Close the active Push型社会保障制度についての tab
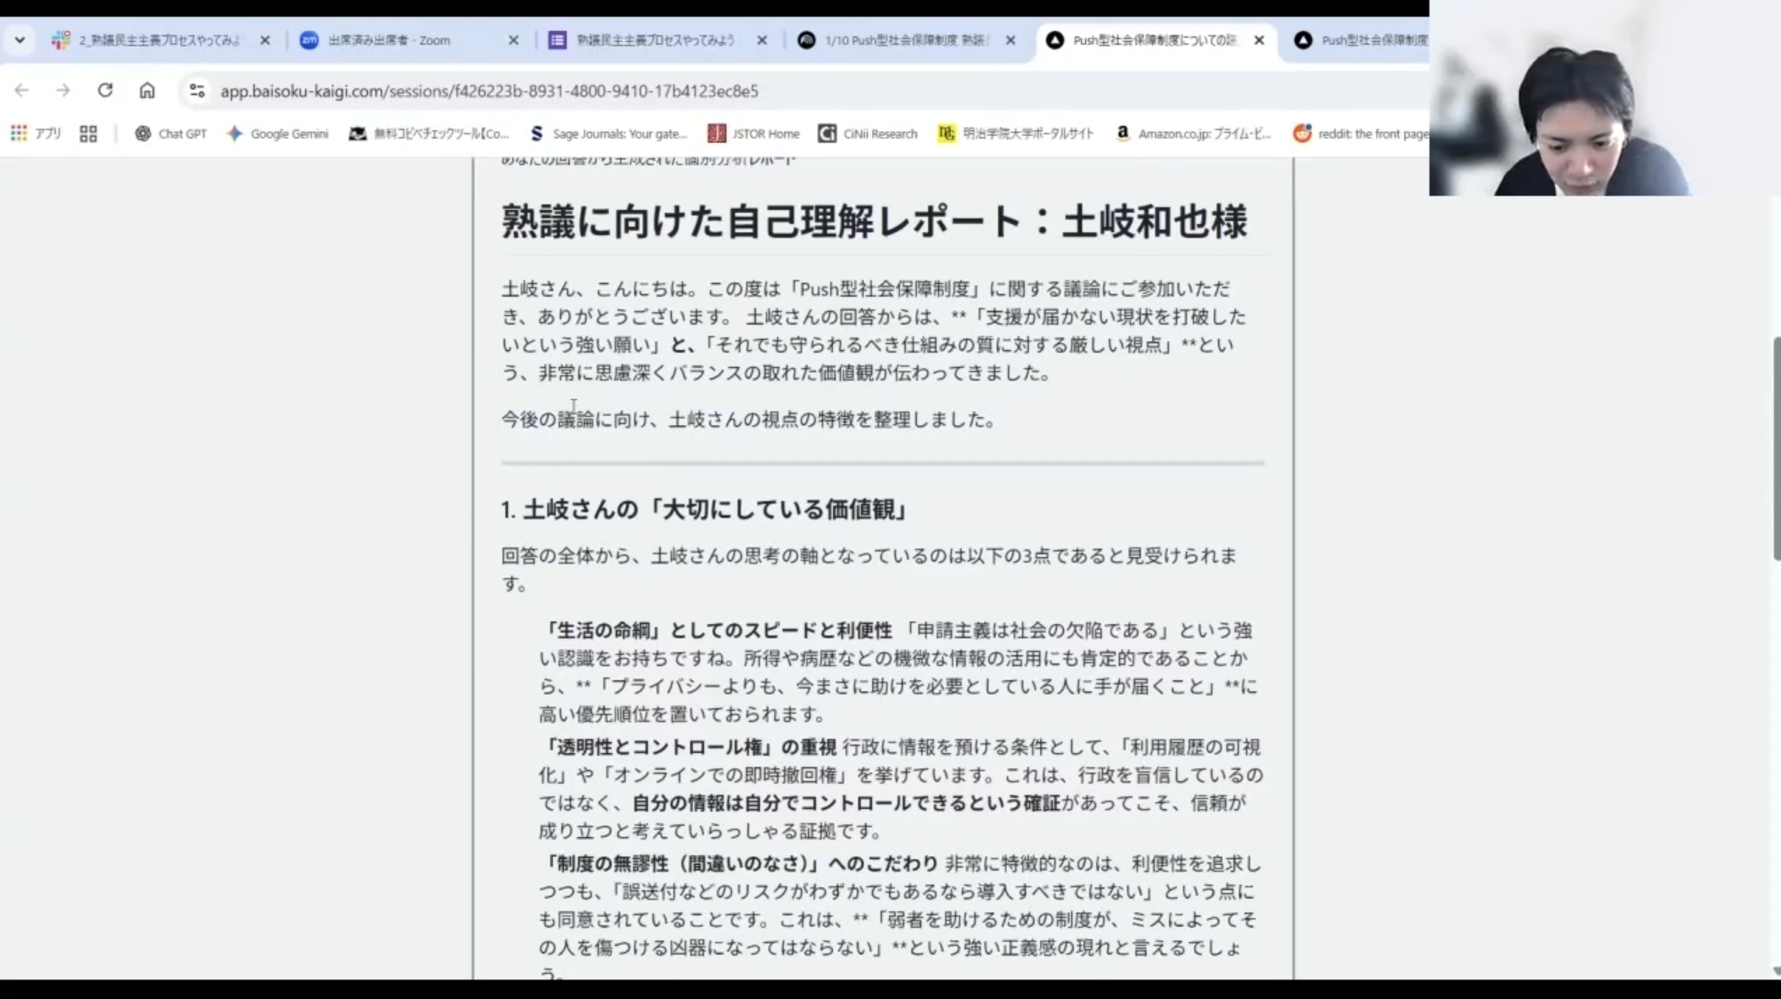 click(x=1259, y=40)
